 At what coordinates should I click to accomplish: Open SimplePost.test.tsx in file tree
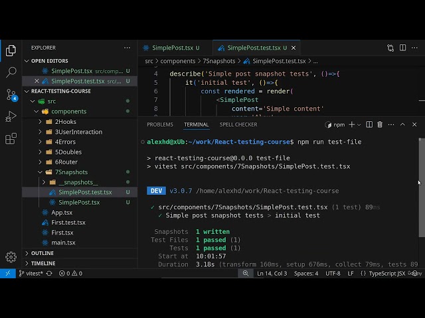[80, 192]
